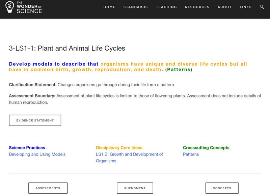Open the Standards menu

click(x=136, y=7)
